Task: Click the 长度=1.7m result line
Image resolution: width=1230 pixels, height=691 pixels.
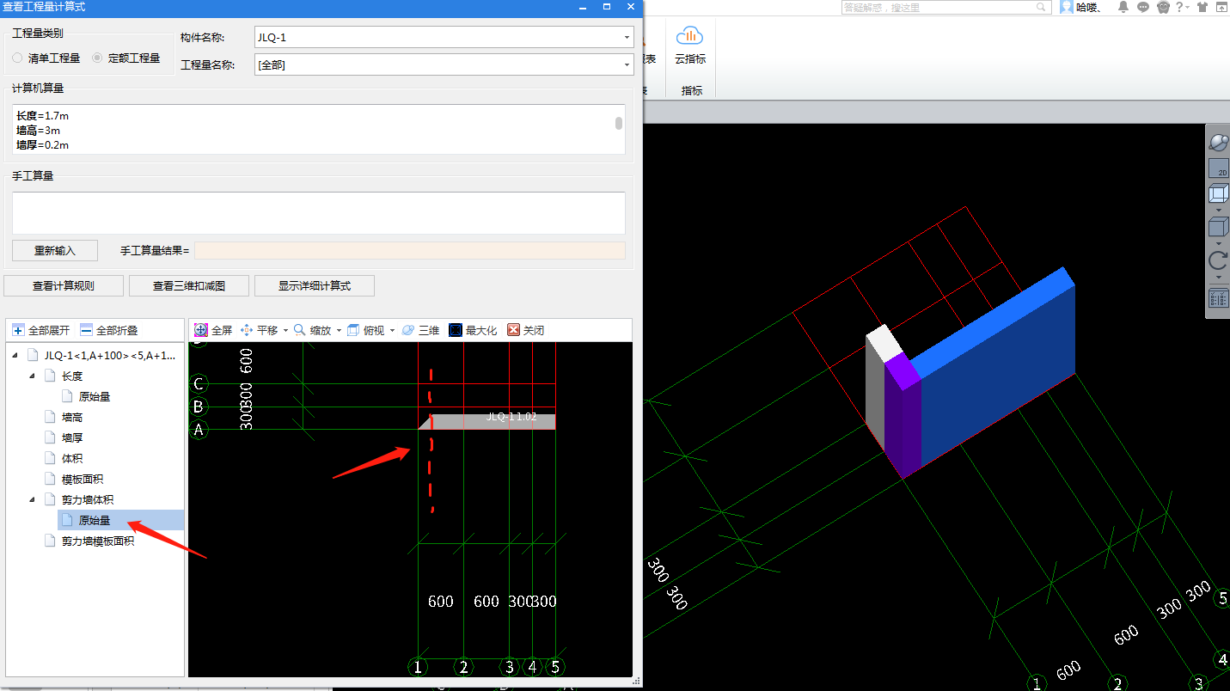Action: pyautogui.click(x=43, y=115)
